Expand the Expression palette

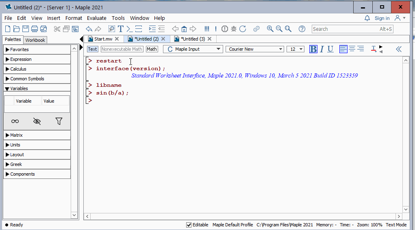point(37,59)
